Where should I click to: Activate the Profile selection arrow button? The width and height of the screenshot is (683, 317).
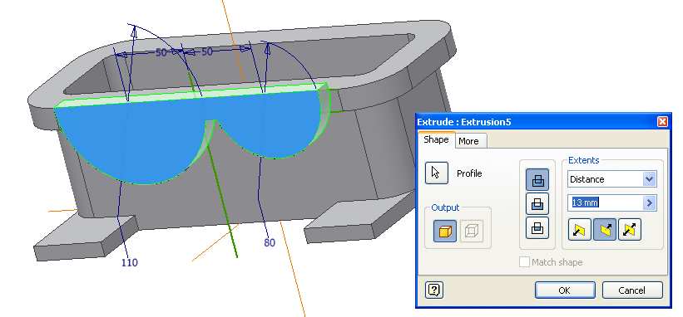(x=437, y=173)
